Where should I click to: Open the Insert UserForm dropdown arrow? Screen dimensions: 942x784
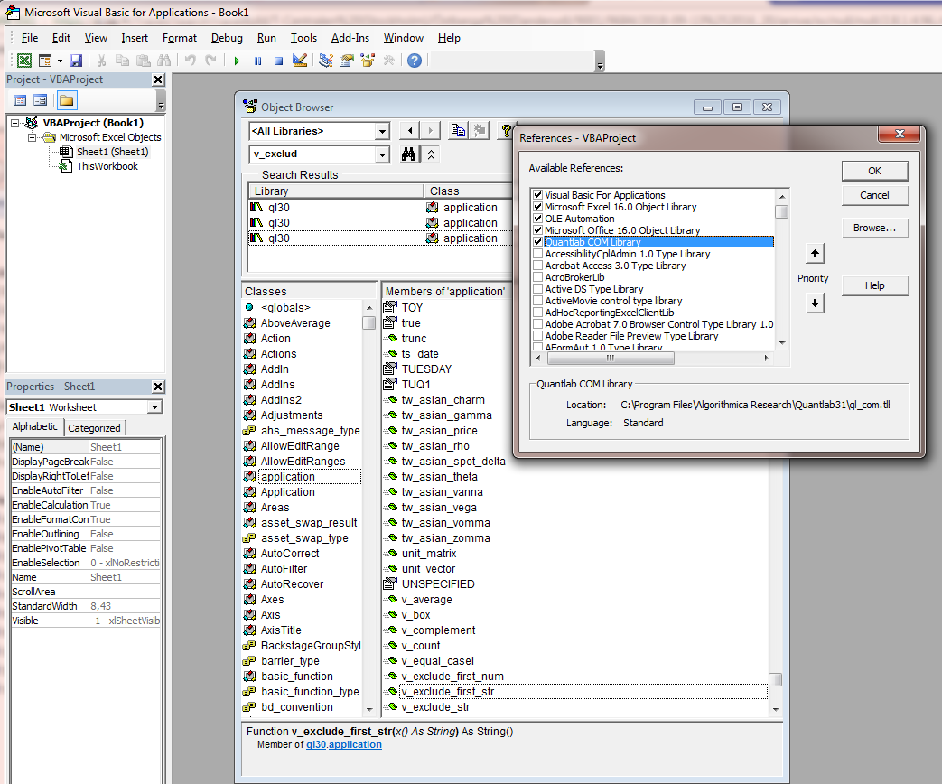tap(60, 61)
